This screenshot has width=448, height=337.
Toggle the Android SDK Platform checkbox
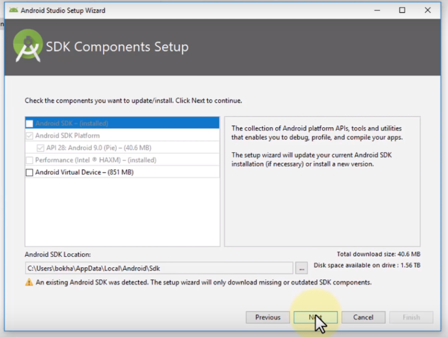(30, 136)
